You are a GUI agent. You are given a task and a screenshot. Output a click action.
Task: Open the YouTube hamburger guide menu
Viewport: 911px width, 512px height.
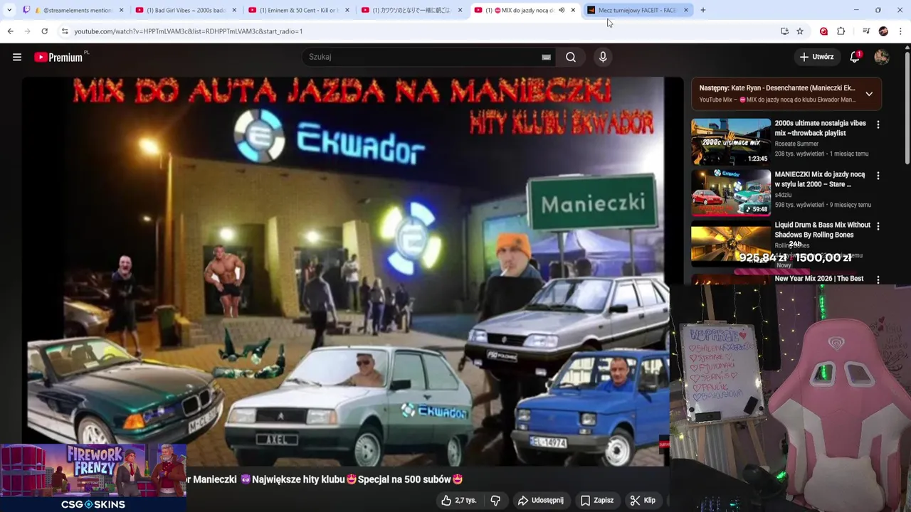(17, 57)
